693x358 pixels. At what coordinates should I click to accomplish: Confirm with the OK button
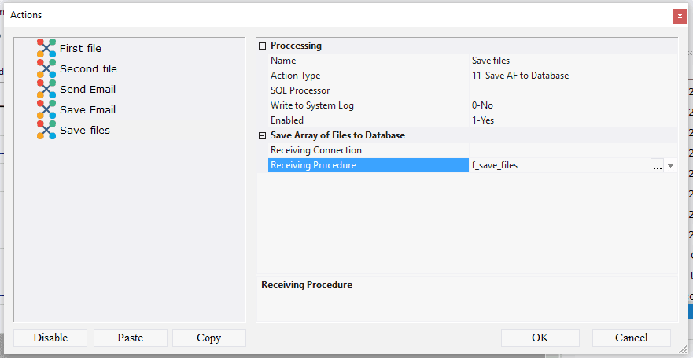coord(540,338)
